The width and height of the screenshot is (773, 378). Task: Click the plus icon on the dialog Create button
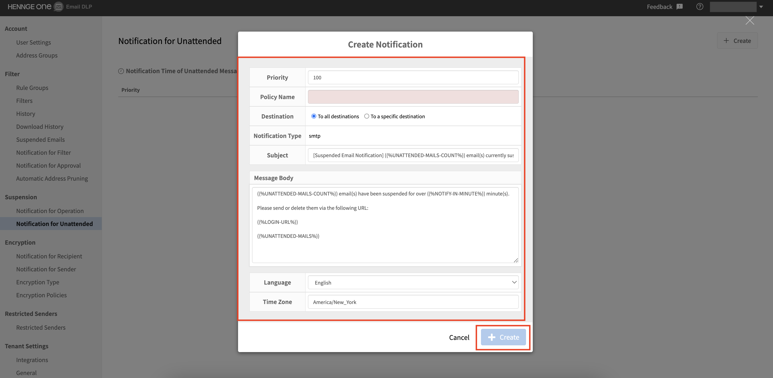point(491,337)
